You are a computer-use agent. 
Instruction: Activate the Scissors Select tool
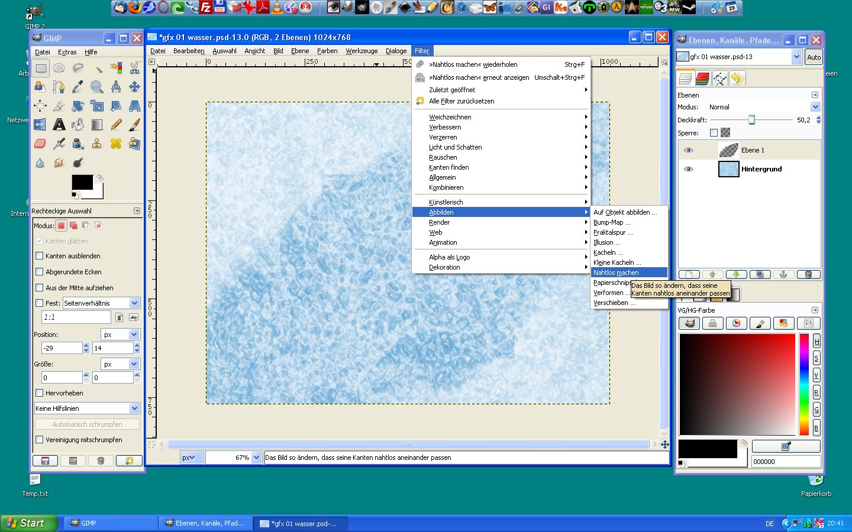click(x=135, y=68)
